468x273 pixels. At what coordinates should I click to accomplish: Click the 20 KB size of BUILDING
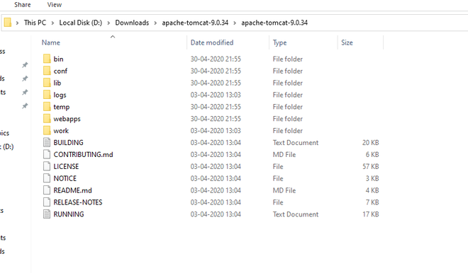click(371, 143)
